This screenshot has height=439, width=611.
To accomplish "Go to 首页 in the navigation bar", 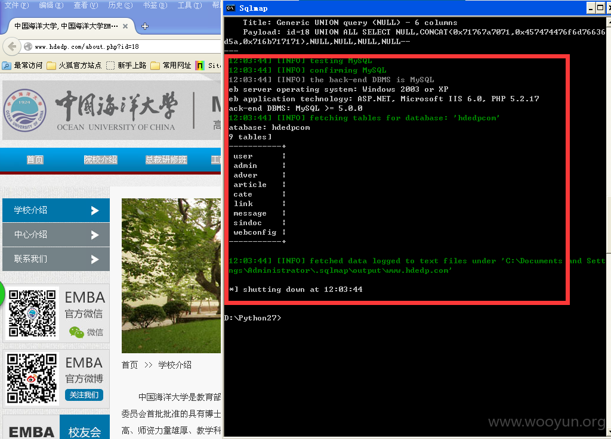I will [35, 160].
